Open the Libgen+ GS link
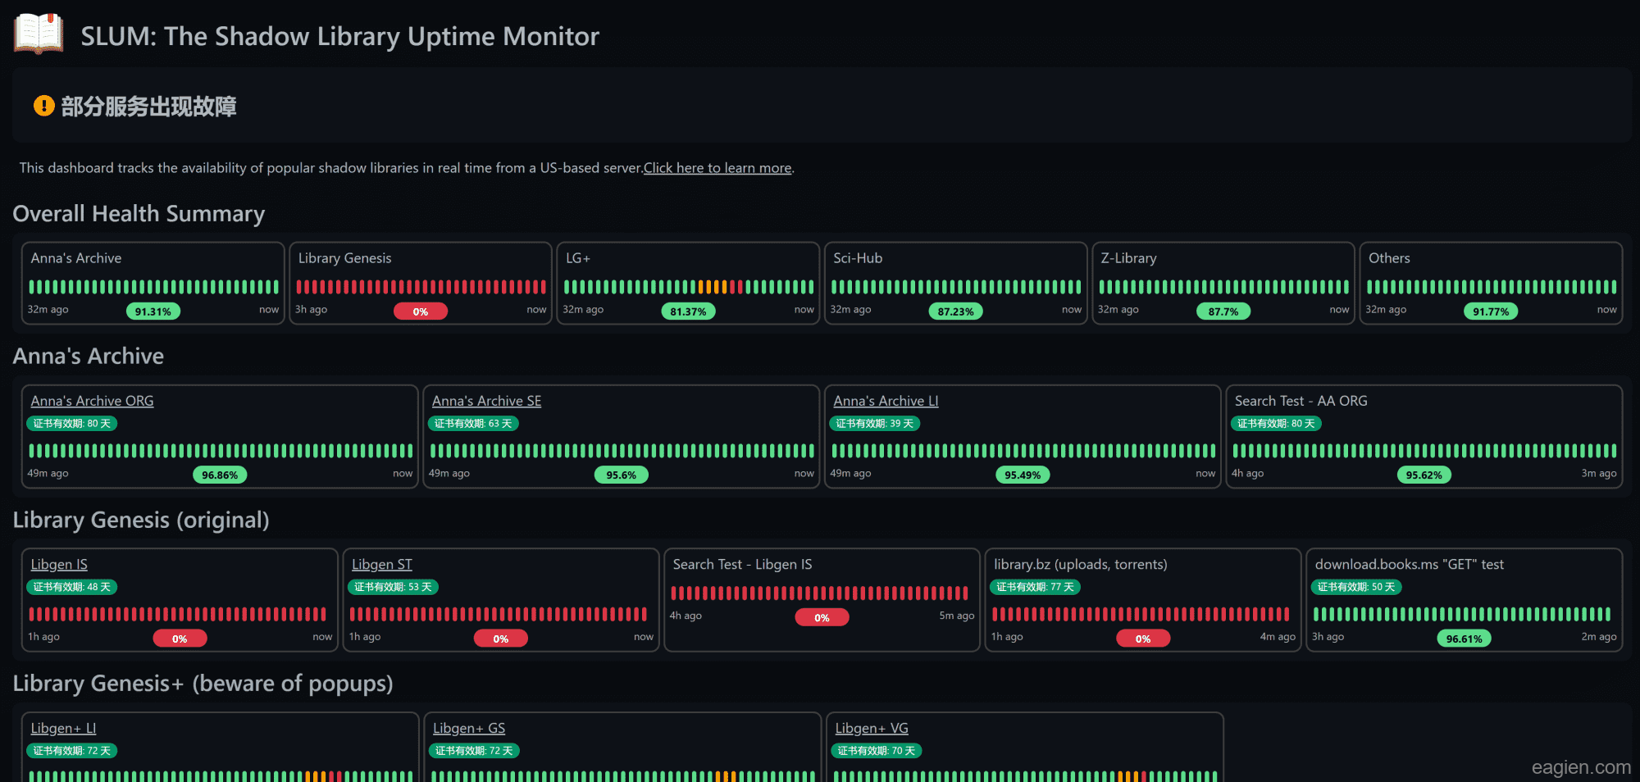The height and width of the screenshot is (782, 1640). (x=468, y=728)
